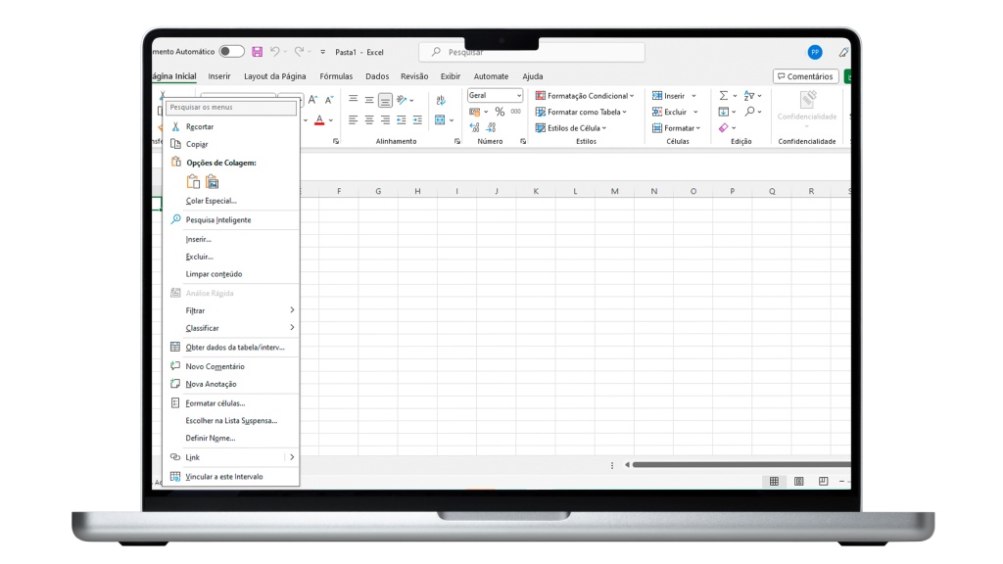This screenshot has width=1003, height=564.
Task: Click the wrap text icon in Alinhamento
Action: 440,100
